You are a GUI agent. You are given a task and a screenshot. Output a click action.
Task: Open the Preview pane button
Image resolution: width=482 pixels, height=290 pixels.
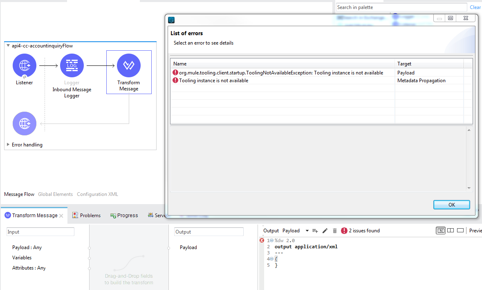click(x=475, y=231)
